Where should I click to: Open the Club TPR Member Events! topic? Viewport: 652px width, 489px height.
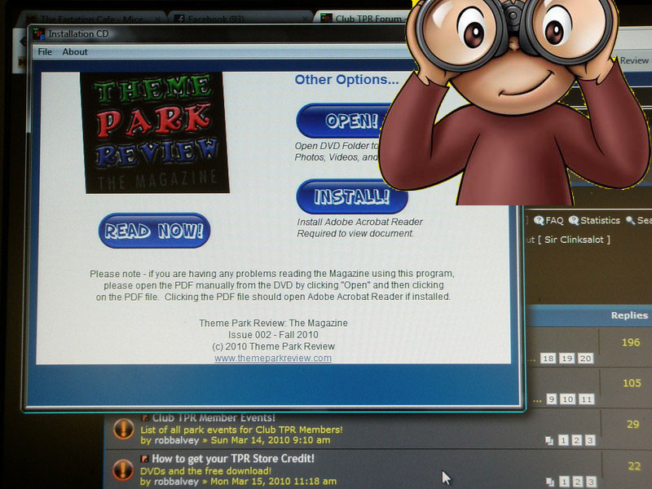[x=214, y=418]
